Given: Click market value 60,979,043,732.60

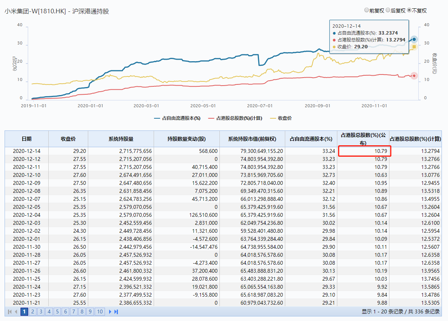Looking at the screenshot, I should (262, 303).
